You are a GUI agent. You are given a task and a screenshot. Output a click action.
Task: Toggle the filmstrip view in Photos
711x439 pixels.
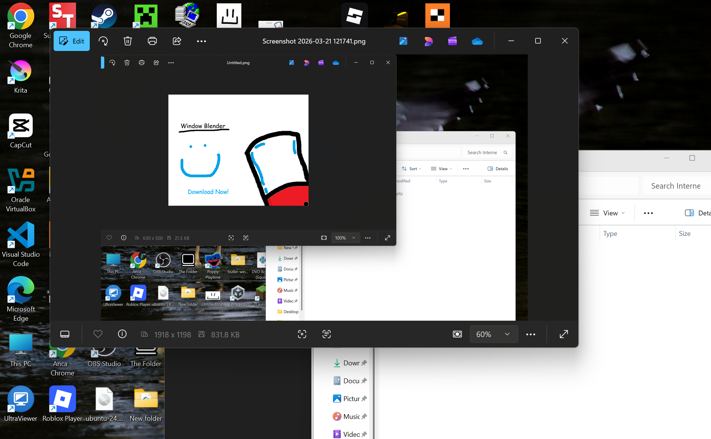click(65, 334)
